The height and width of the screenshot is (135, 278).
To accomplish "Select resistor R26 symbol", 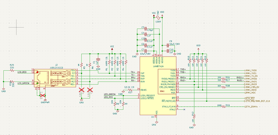I will pyautogui.click(x=12, y=81).
